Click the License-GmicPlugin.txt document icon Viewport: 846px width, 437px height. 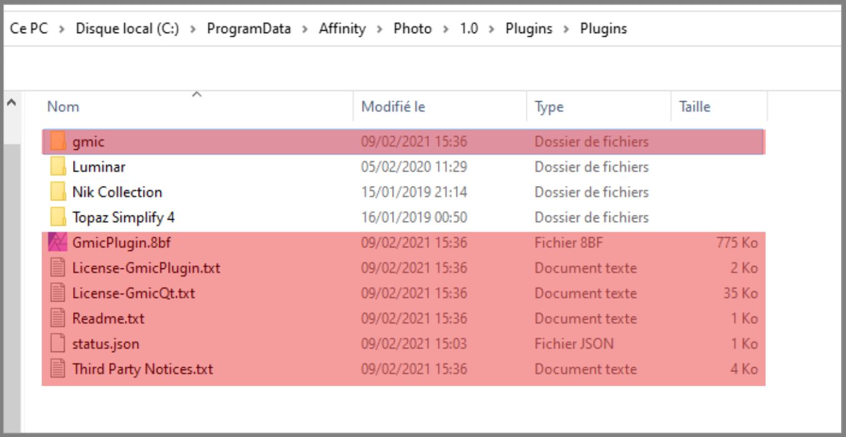57,268
